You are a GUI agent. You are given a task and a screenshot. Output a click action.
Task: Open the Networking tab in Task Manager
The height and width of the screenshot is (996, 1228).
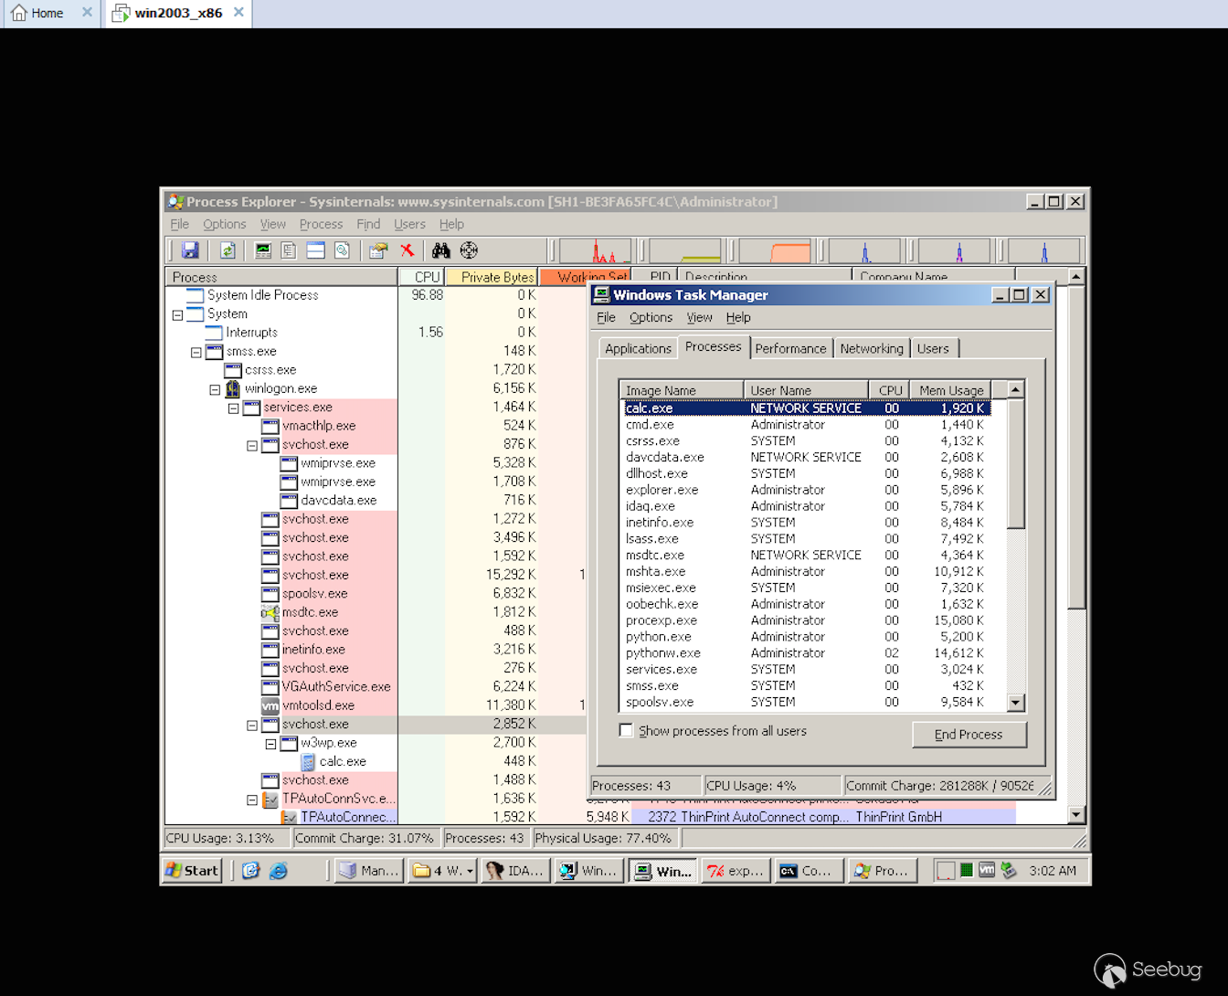[x=871, y=348]
